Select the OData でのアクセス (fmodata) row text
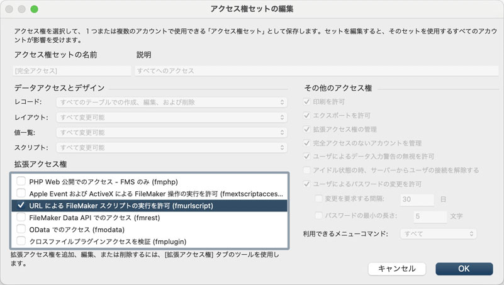 [x=77, y=230]
